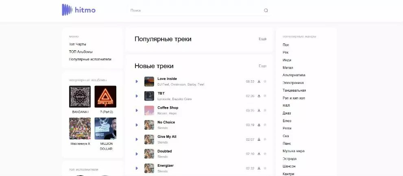This screenshot has height=176, width=403.
Task: Favorite the Doubted track with star
Action: coord(265,154)
